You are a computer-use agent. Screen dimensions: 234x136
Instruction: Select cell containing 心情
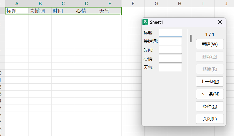[x=87, y=11]
